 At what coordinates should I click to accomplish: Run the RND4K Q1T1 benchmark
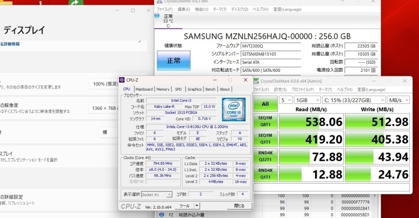265,174
